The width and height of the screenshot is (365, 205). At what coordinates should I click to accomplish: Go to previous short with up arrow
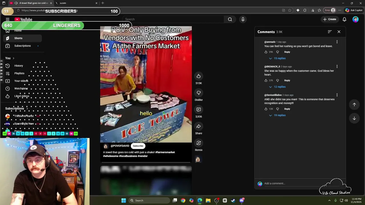(354, 104)
